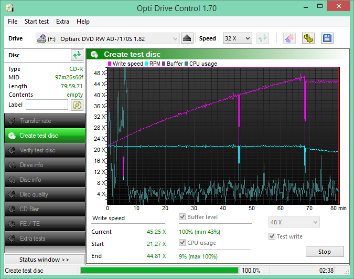Open the Help menu
The height and width of the screenshot is (279, 354).
tap(83, 22)
